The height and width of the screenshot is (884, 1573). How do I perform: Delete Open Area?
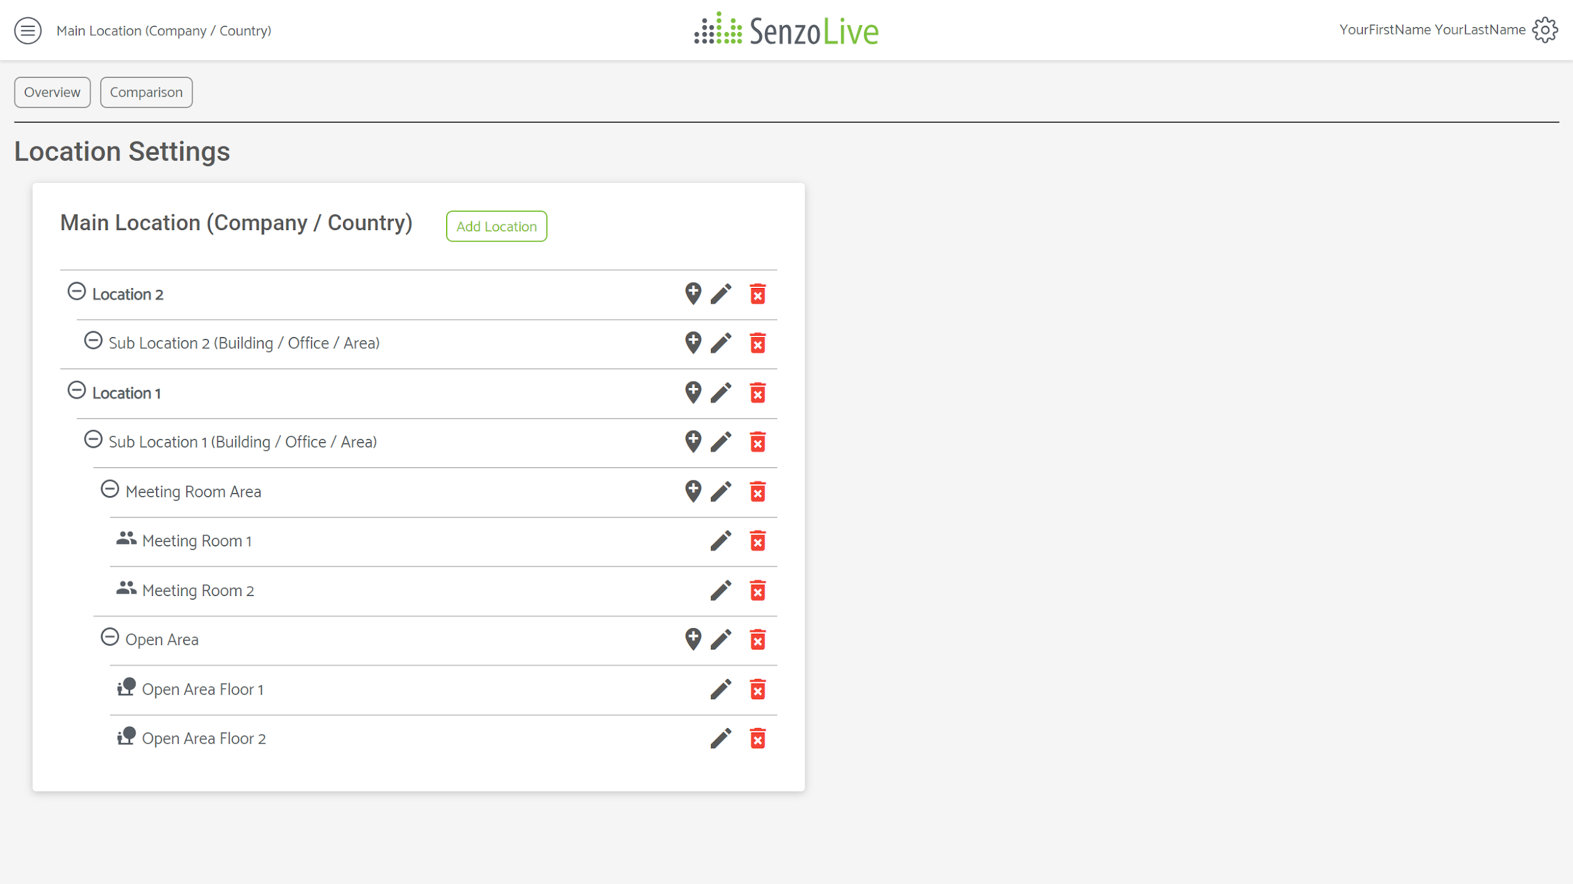(758, 639)
